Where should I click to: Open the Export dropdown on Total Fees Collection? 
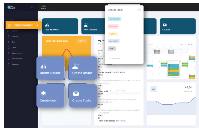[x=82, y=41]
